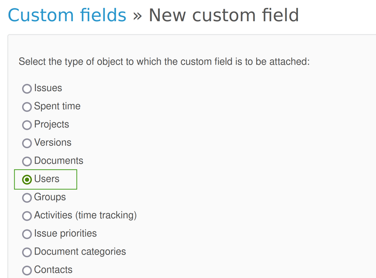Click the 'Versions' label text
The image size is (376, 278).
53,143
